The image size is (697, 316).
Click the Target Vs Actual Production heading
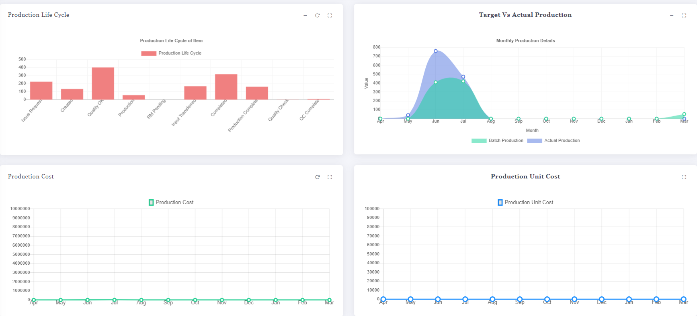tap(525, 15)
